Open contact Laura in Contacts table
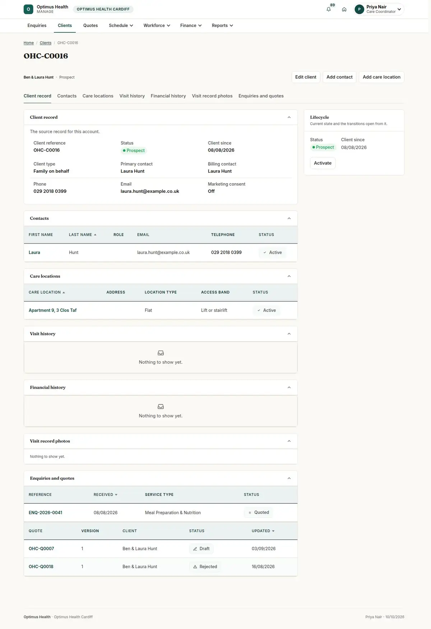431x629 pixels. 34,253
